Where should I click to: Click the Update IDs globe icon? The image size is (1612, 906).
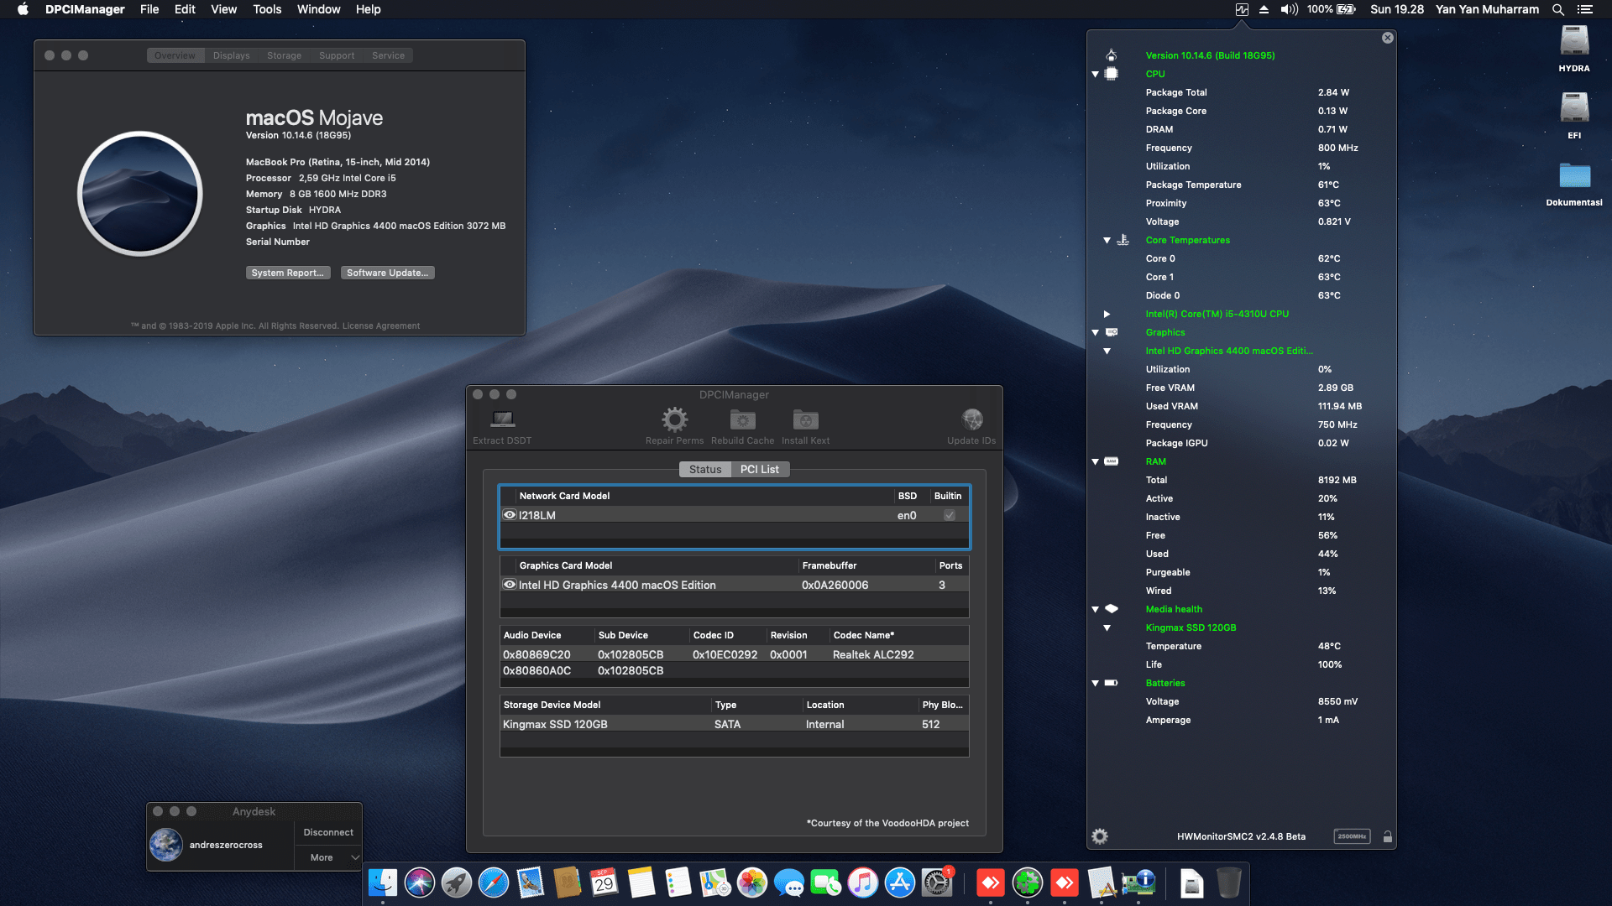(x=971, y=419)
